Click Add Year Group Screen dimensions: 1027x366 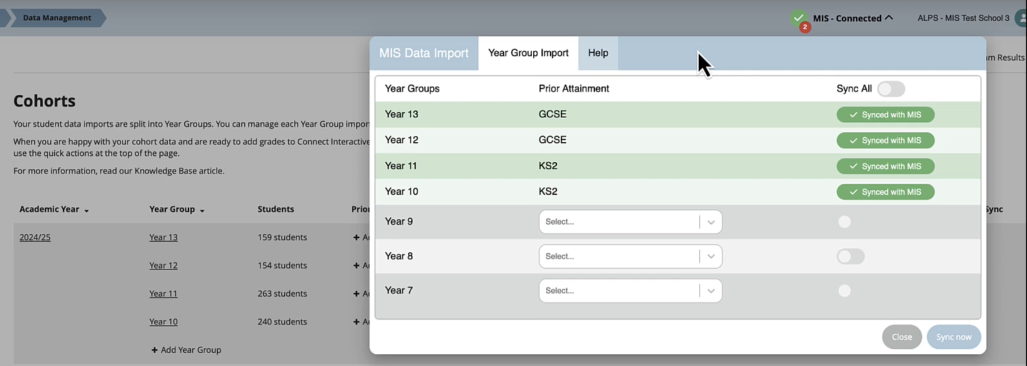pos(186,350)
